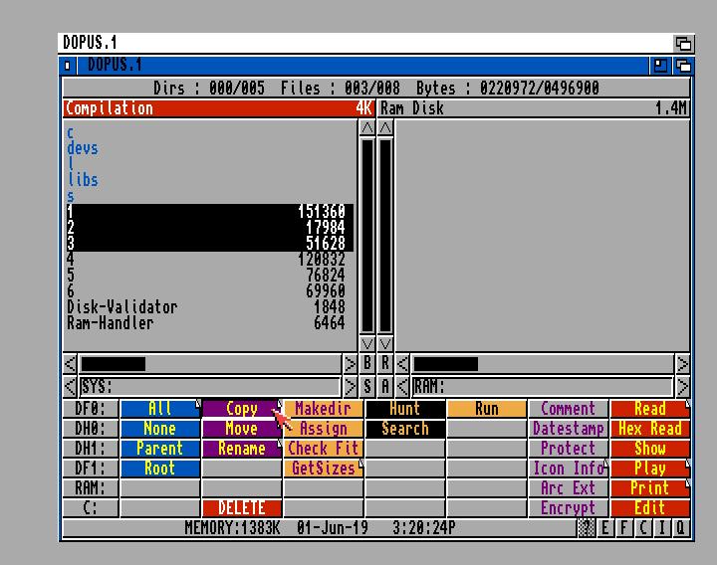Click the A button beside RAM: path
This screenshot has height=565, width=717.
coord(385,386)
